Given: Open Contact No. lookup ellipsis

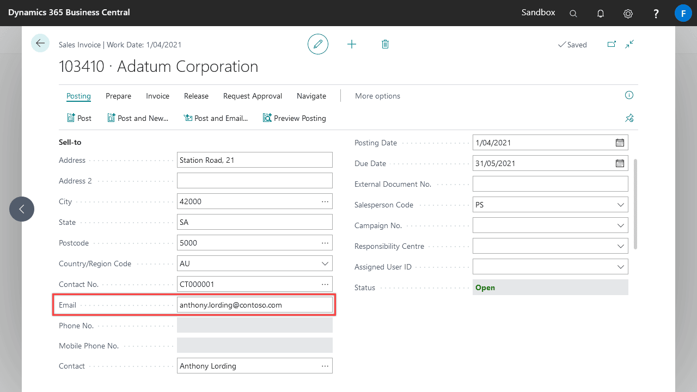Looking at the screenshot, I should [325, 284].
